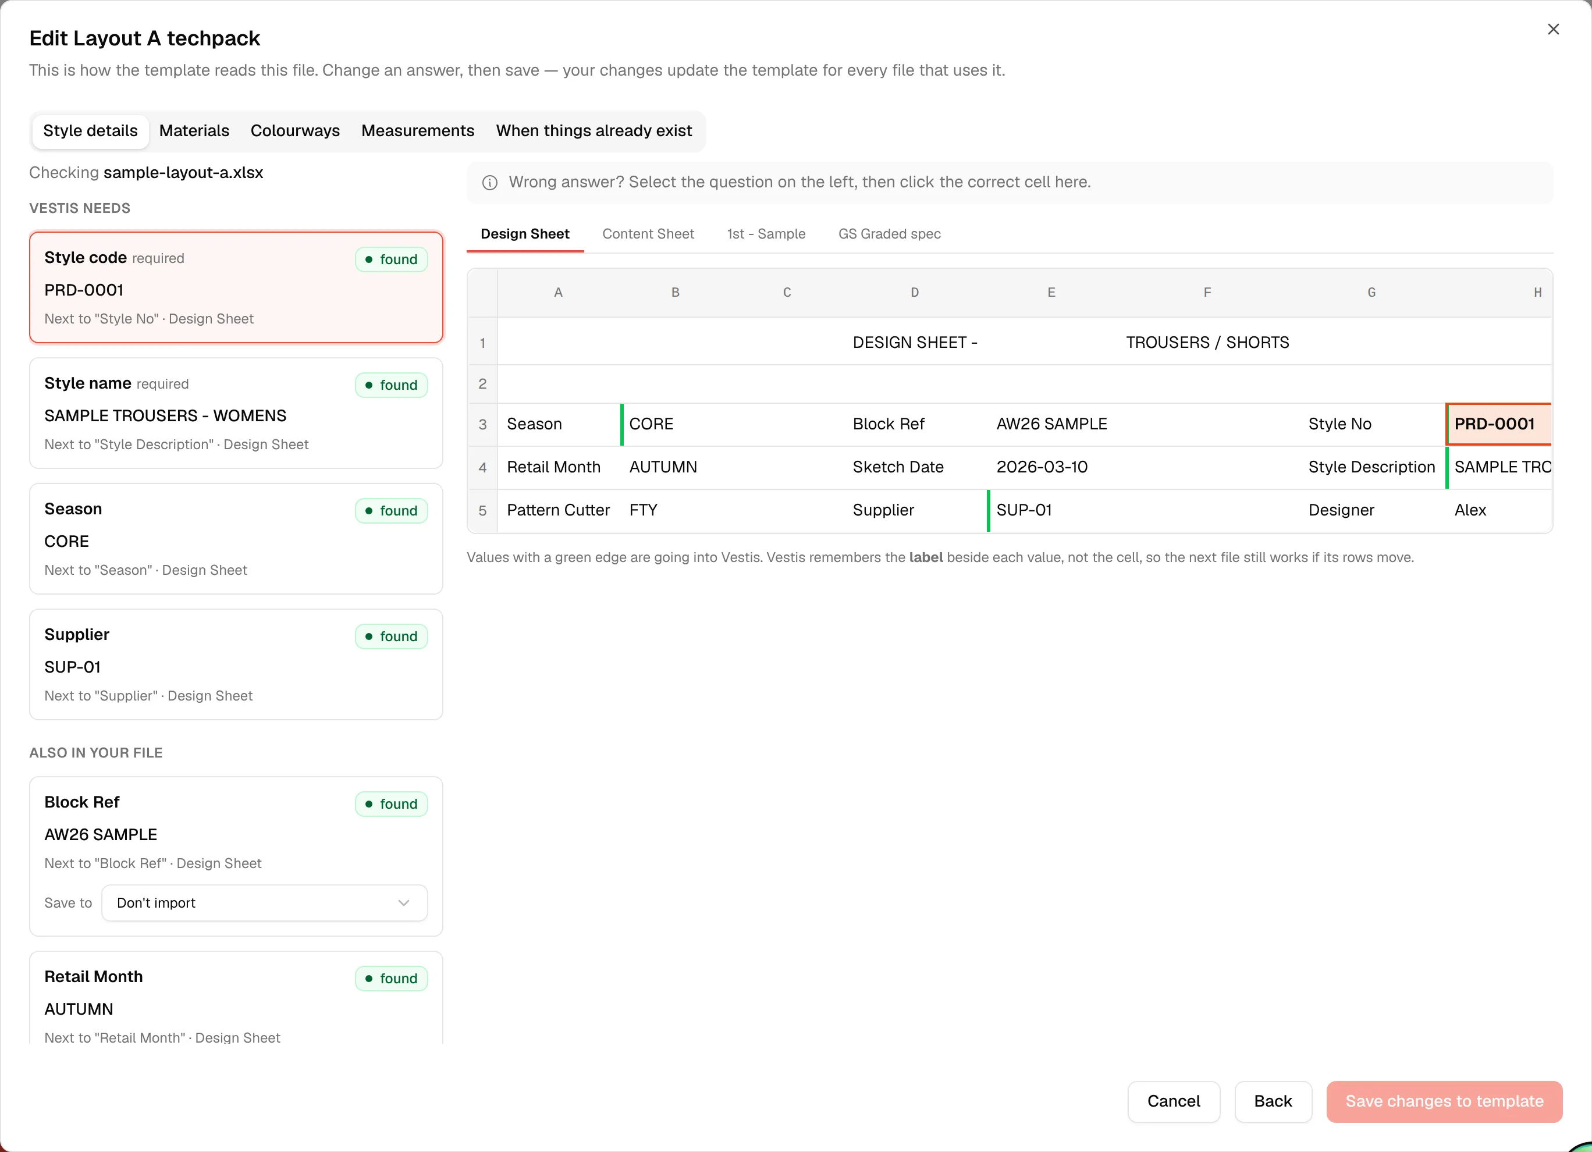Click the sample-layout-a.xlsx file name
The width and height of the screenshot is (1592, 1152).
tap(183, 173)
